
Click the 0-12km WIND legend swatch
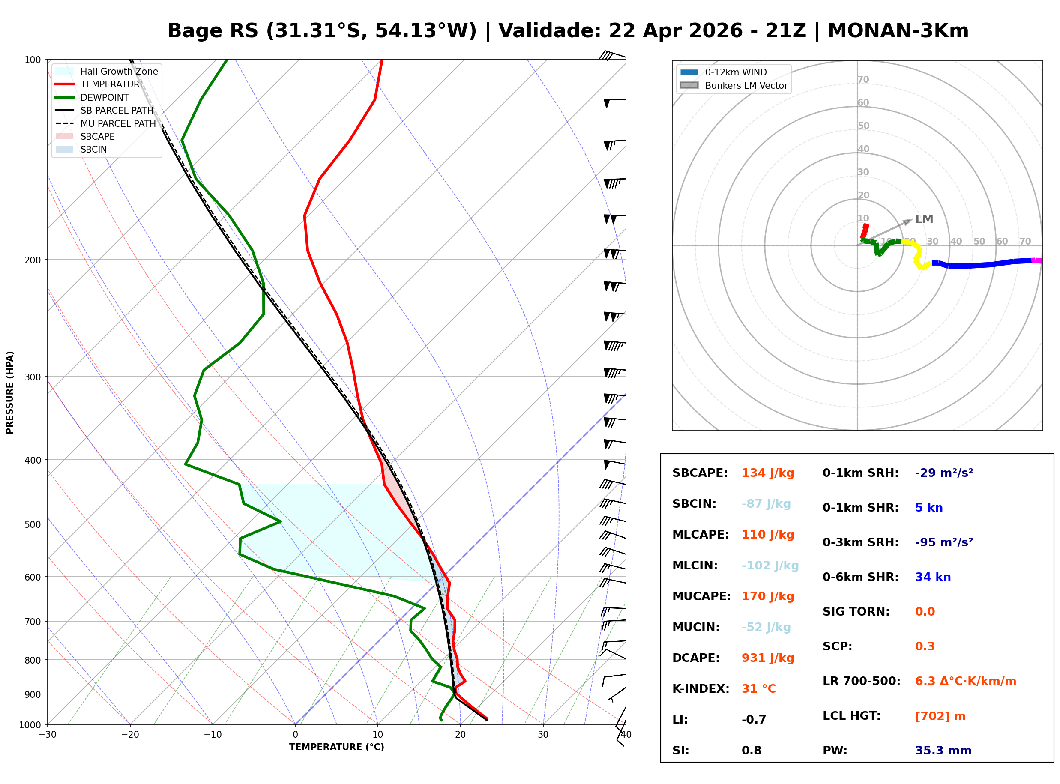click(689, 72)
